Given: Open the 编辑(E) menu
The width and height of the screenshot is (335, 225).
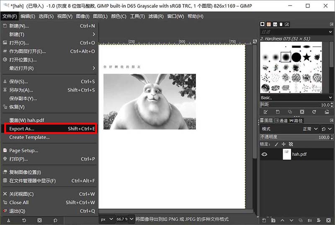Looking at the screenshot, I should (x=28, y=16).
